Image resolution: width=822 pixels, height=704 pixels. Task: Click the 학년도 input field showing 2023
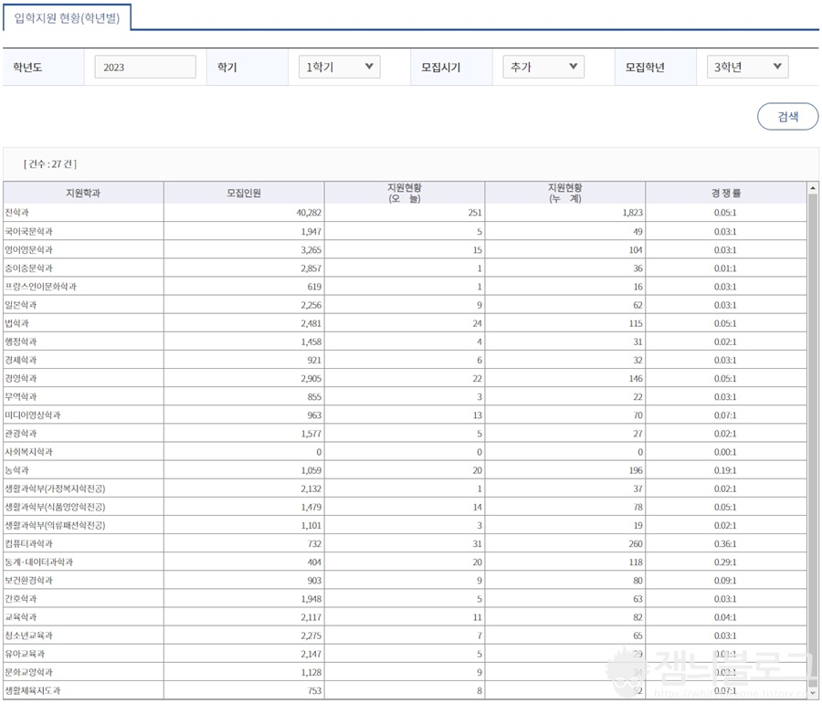point(145,67)
